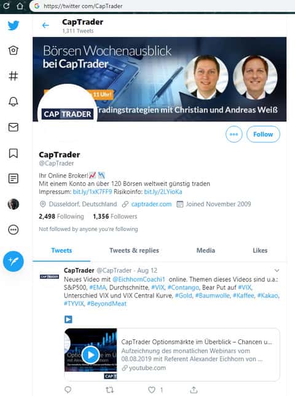
Task: Go back using the left arrow
Action: pyautogui.click(x=45, y=25)
